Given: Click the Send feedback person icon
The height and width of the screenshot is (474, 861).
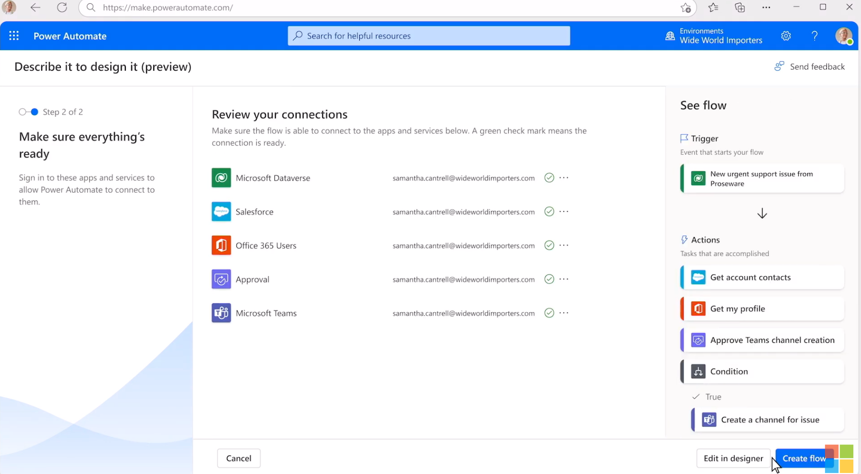Looking at the screenshot, I should click(x=779, y=66).
